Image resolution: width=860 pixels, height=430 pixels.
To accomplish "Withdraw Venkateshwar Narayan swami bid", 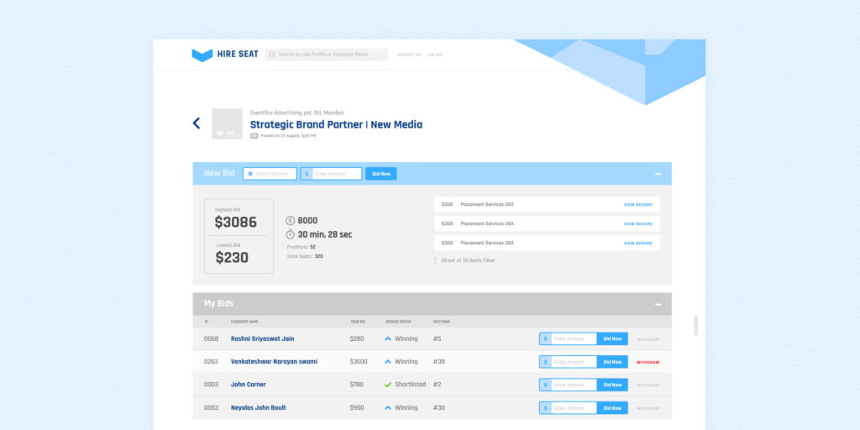I will coord(648,363).
